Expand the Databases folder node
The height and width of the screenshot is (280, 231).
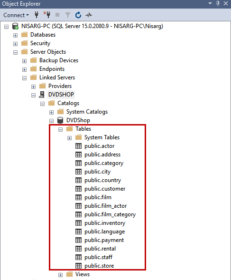click(15, 35)
